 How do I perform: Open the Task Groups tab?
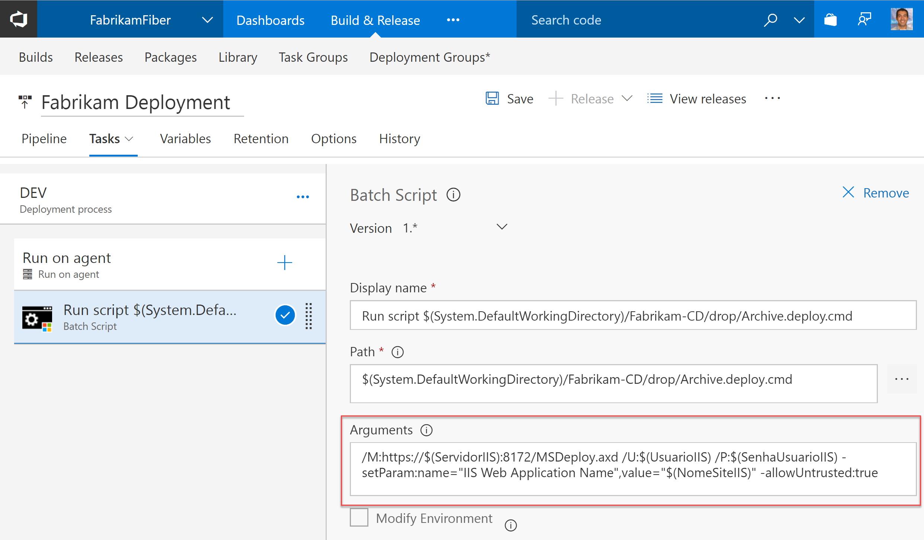coord(313,57)
